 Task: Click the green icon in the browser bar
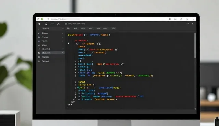42,19
